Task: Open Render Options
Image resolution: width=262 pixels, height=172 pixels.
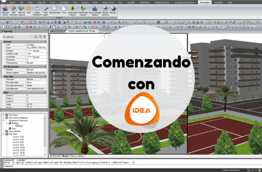Action: [105, 10]
